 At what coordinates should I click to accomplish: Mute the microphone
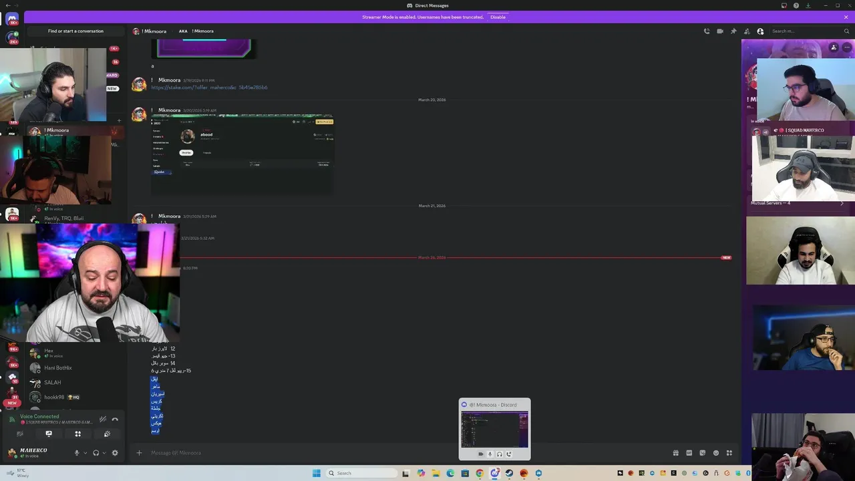(77, 453)
